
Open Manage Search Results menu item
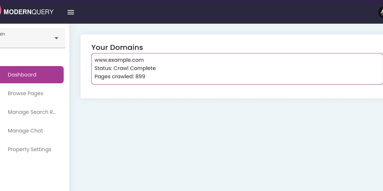(31, 112)
